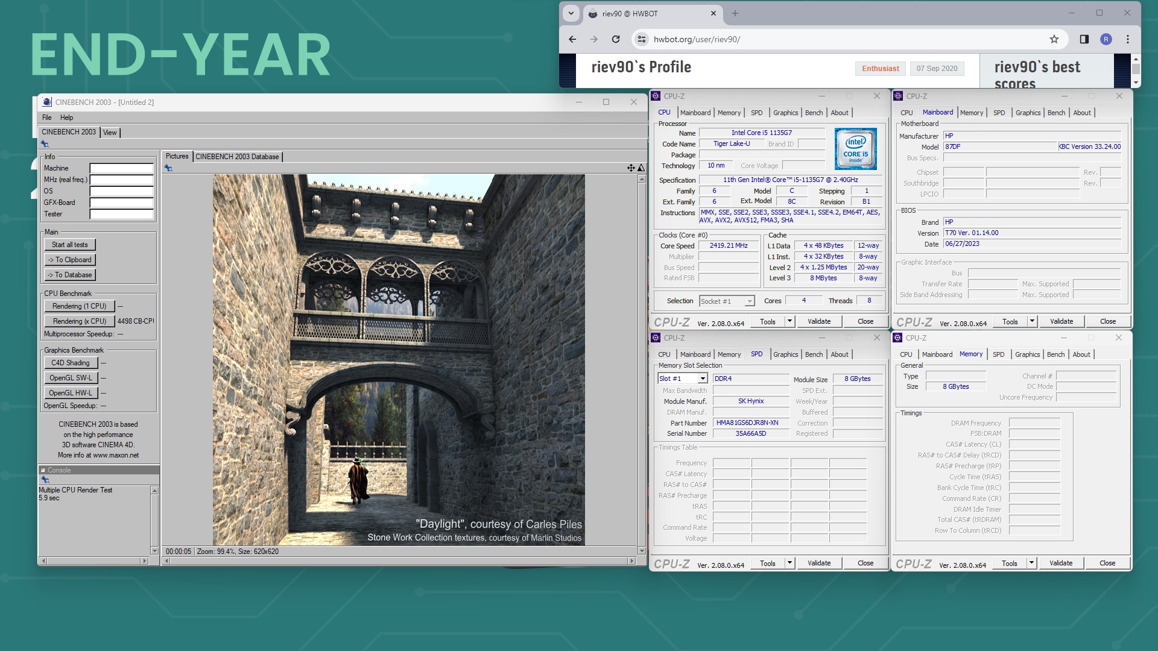Image resolution: width=1158 pixels, height=651 pixels.
Task: Run the OpenGL SW-L test
Action: pos(71,378)
